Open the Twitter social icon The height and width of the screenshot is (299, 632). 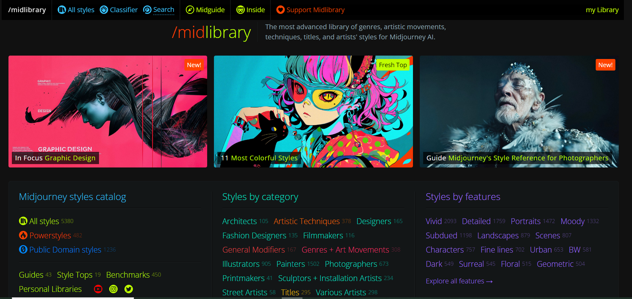point(129,289)
